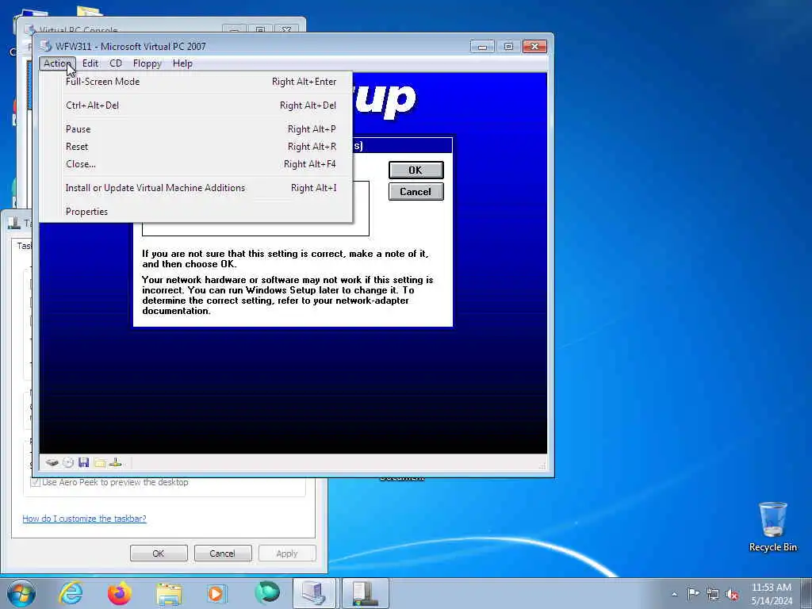Show hidden system tray icons
812x609 pixels.
[674, 594]
